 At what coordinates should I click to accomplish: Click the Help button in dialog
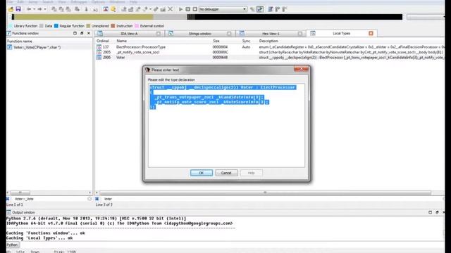[251, 173]
